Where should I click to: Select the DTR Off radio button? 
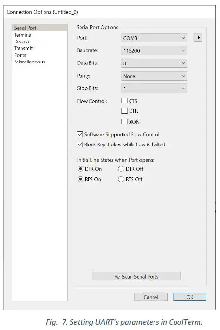(x=121, y=169)
